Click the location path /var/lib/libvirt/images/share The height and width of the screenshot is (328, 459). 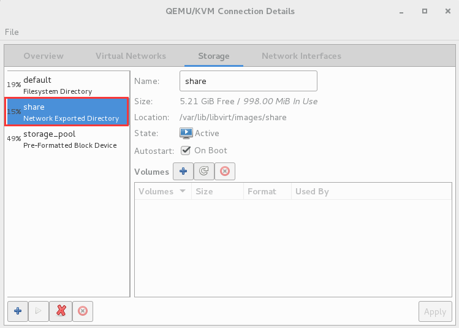pyautogui.click(x=233, y=118)
